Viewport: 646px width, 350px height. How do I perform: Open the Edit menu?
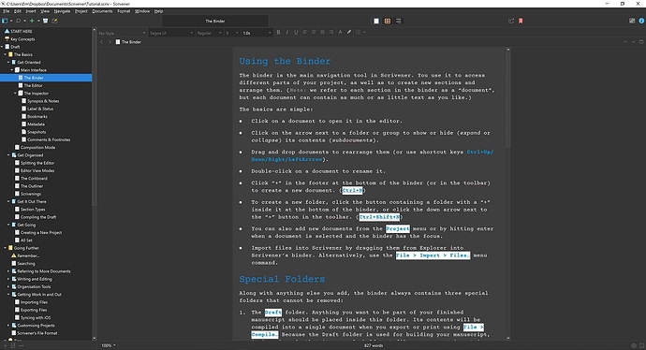tap(18, 11)
